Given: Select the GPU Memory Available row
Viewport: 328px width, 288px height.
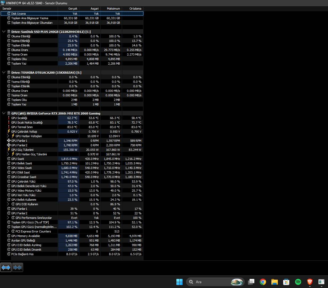Looking at the screenshot, I should (x=72, y=236).
